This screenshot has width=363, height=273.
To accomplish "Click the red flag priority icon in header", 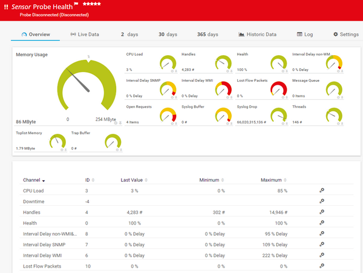I will coord(94,5).
